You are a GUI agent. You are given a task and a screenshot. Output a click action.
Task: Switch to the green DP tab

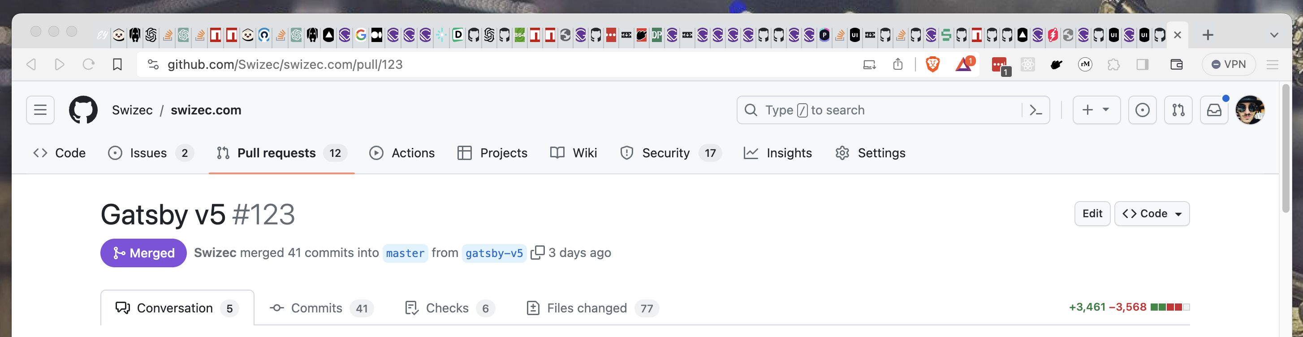(x=656, y=35)
